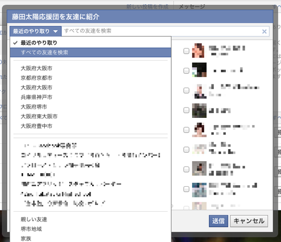Dismiss the dialog with キャンセル
The image size is (281, 242).
pyautogui.click(x=249, y=221)
